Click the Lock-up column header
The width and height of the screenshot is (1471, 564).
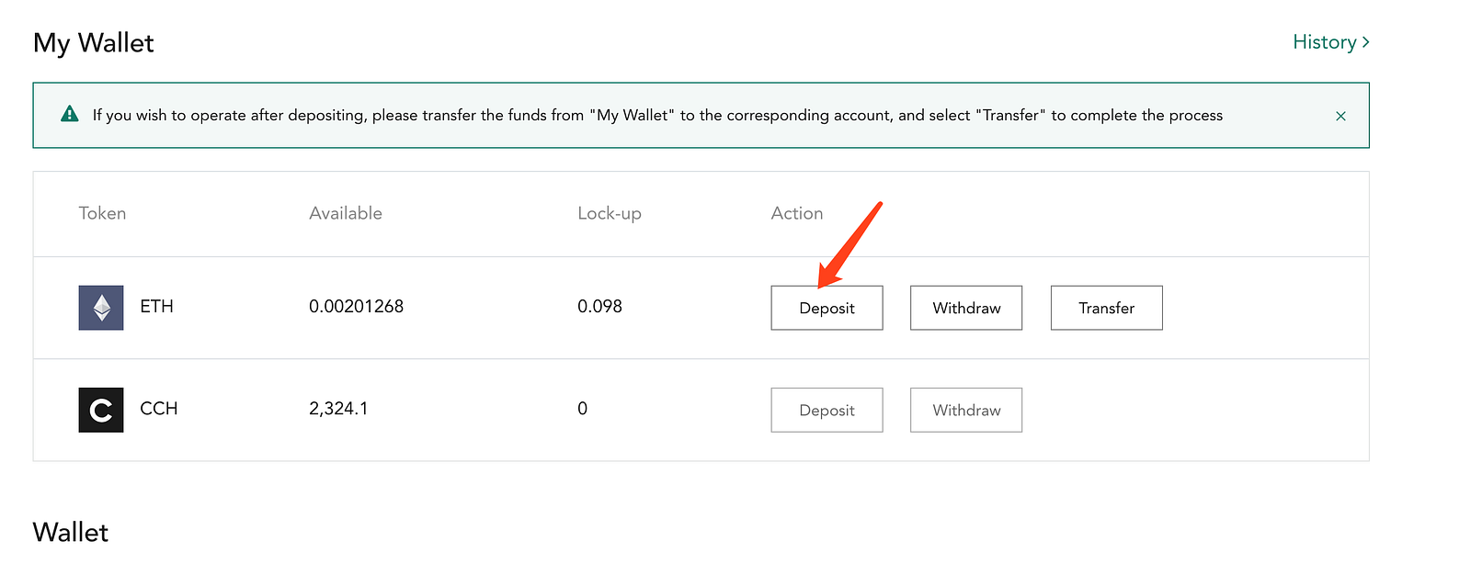coord(610,213)
